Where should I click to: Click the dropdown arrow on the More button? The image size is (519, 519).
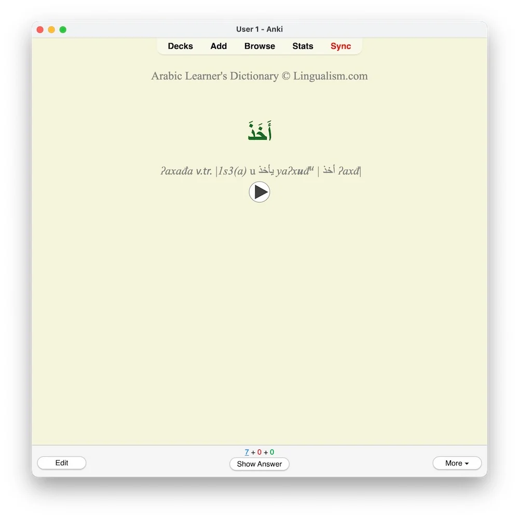tap(467, 463)
